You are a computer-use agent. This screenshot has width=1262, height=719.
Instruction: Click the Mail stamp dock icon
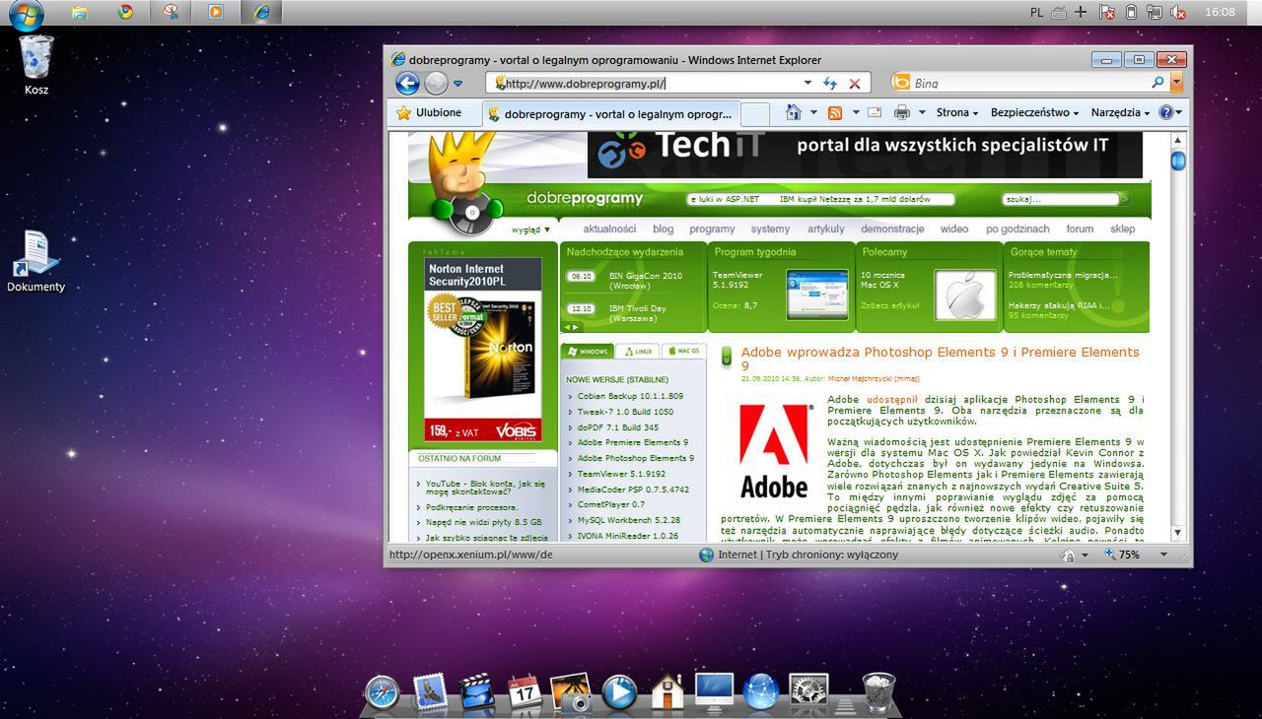pyautogui.click(x=430, y=691)
